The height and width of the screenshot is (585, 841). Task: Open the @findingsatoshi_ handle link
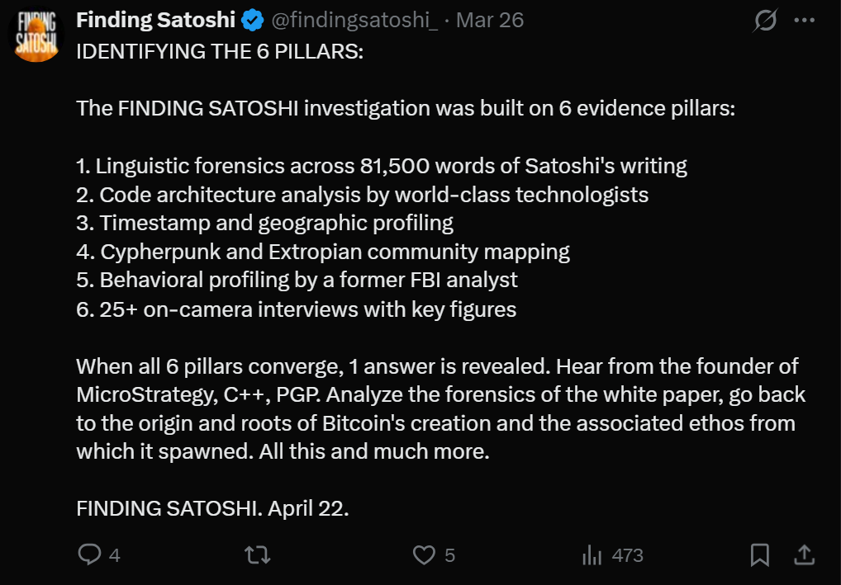354,20
